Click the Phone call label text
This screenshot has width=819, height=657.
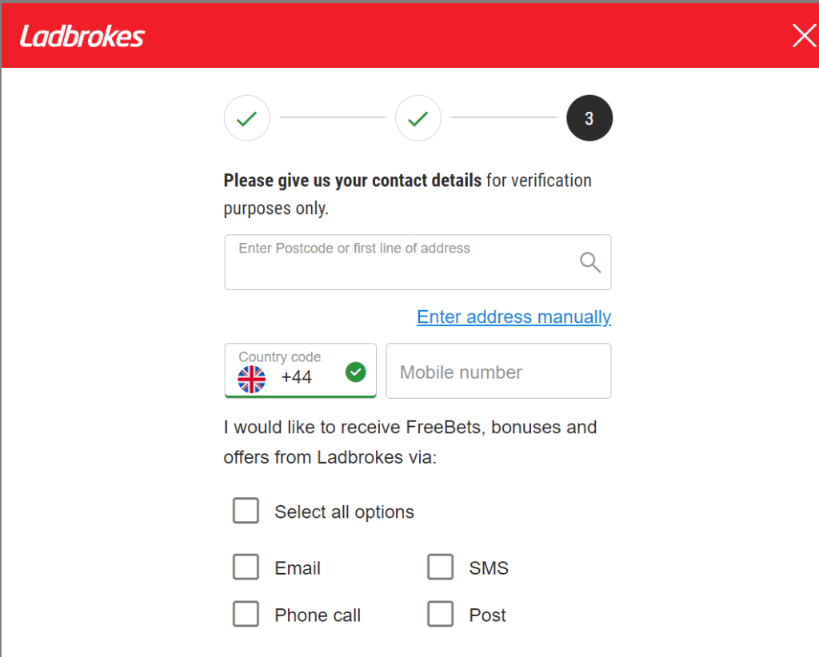click(318, 615)
